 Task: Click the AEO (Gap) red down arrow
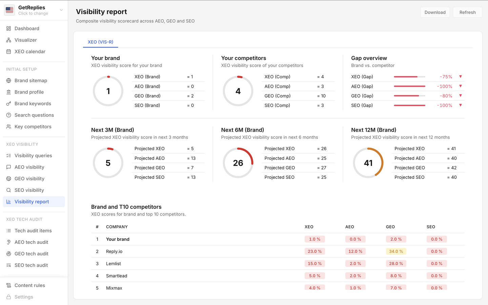461,86
